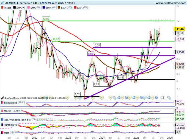
Task: Open the Precio legend tab
Action: click(x=6, y=8)
